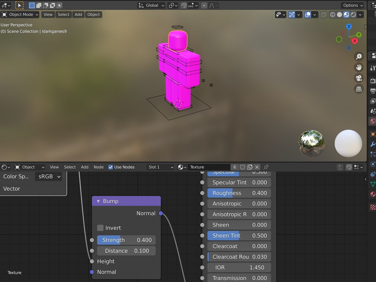
Task: Switch viewport to Rendered shading
Action: pyautogui.click(x=353, y=15)
